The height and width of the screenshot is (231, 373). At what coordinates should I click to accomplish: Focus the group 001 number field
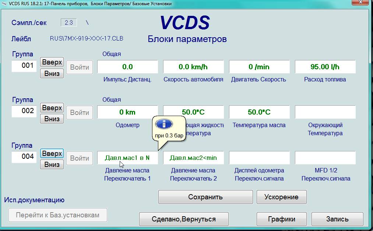[x=24, y=66]
